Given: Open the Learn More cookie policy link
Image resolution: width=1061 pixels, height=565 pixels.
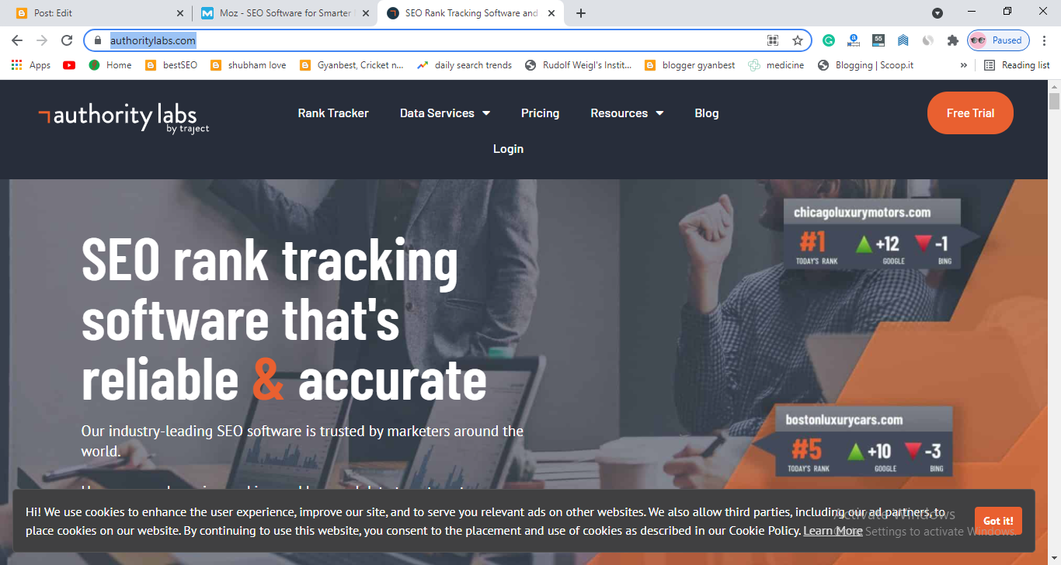Looking at the screenshot, I should (833, 531).
